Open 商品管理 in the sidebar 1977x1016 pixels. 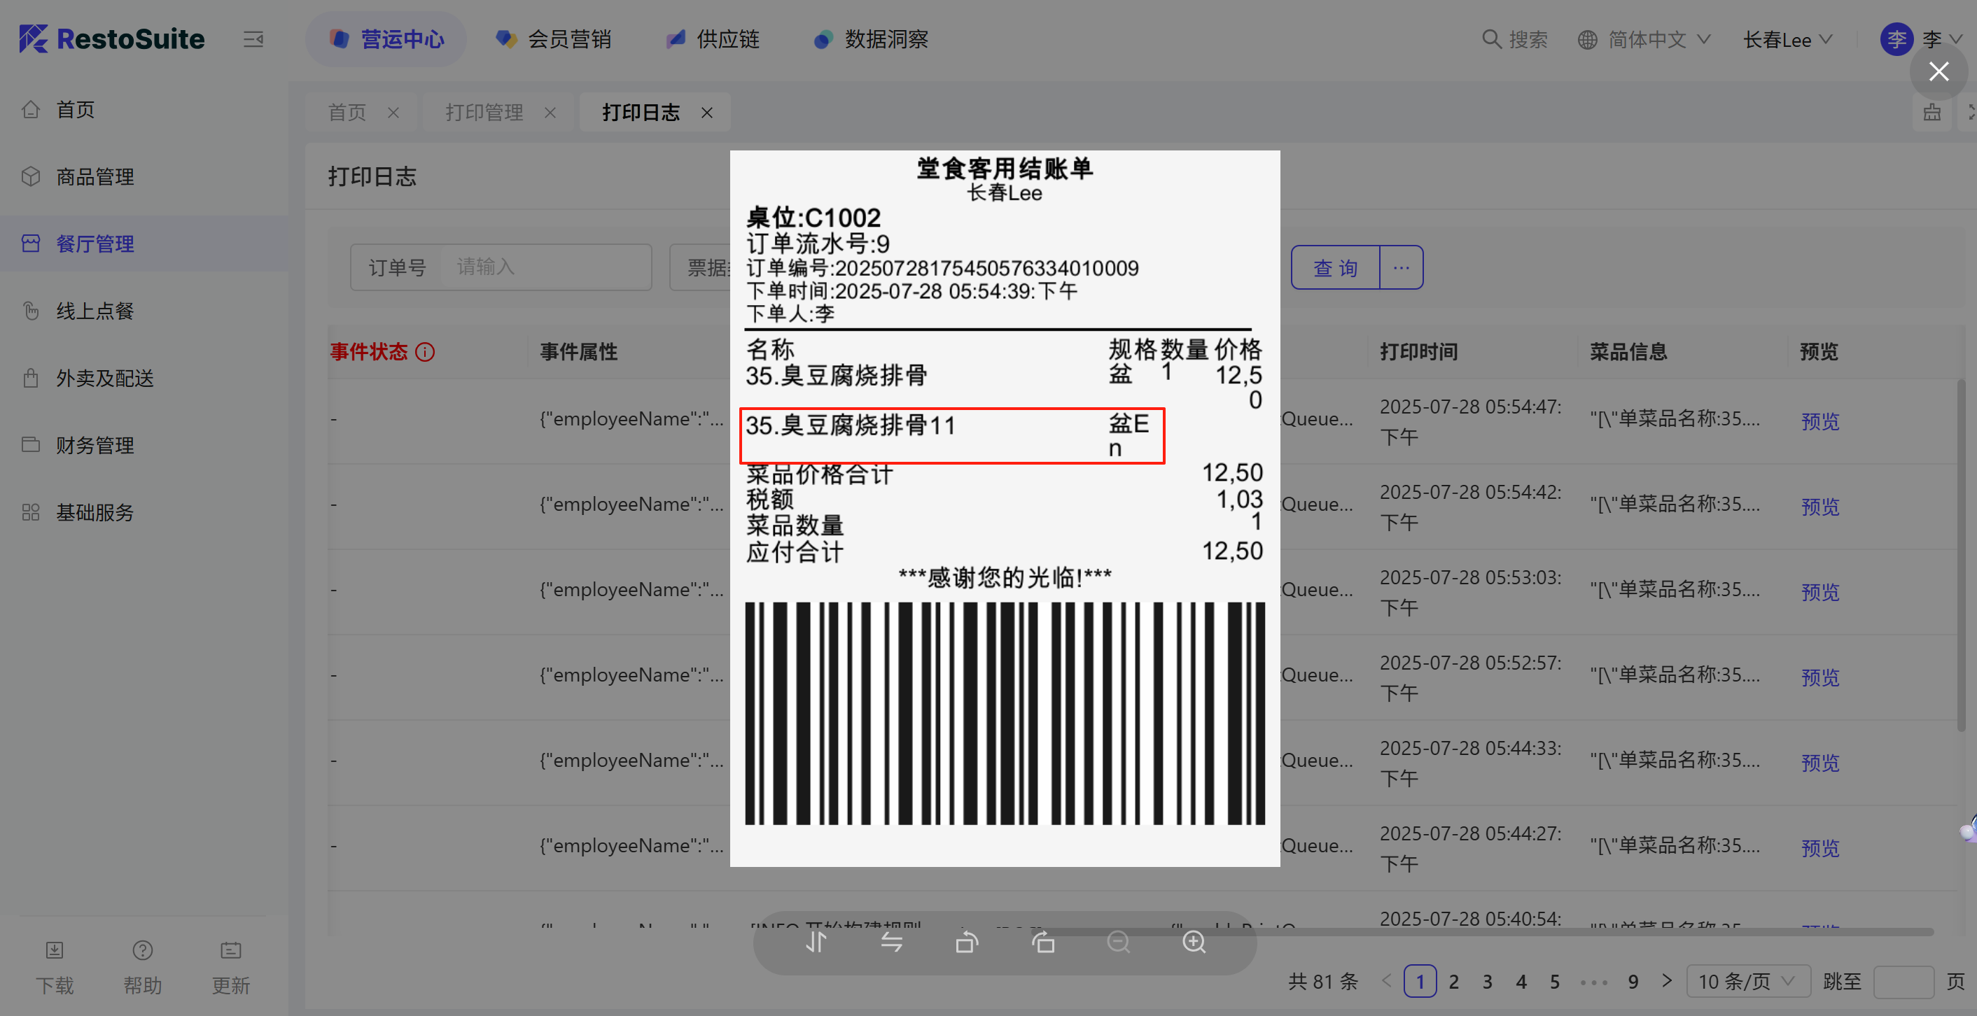[144, 176]
